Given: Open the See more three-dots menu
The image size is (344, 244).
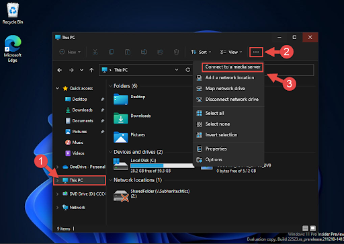Looking at the screenshot, I should point(256,52).
